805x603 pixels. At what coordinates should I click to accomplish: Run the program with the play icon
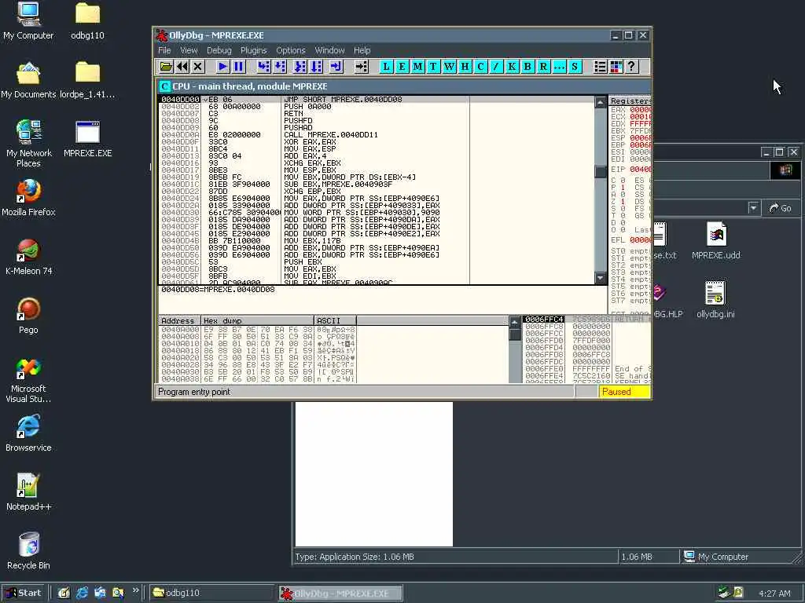(x=222, y=67)
